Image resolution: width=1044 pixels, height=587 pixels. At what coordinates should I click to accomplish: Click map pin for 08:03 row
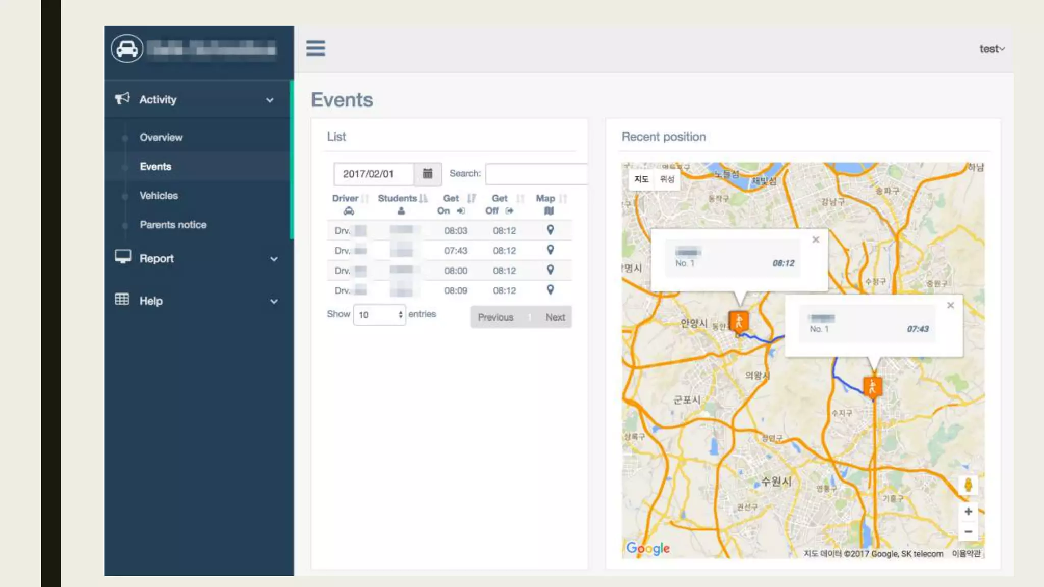pos(550,230)
